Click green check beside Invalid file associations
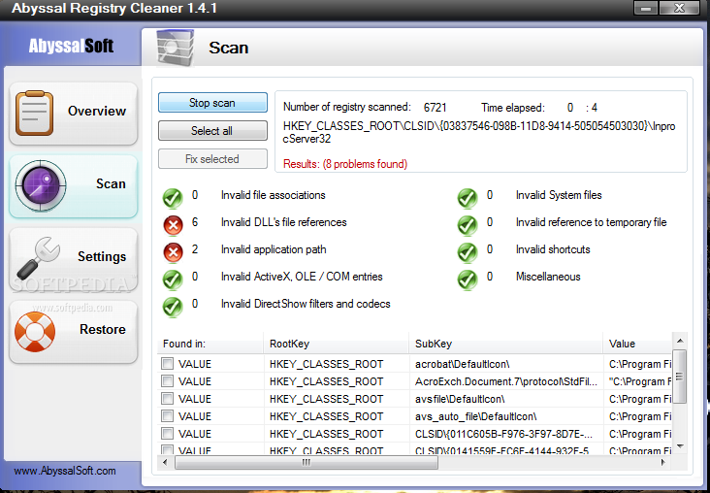This screenshot has height=493, width=710. tap(173, 198)
